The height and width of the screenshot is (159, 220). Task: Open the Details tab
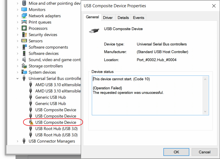pyautogui.click(x=123, y=18)
